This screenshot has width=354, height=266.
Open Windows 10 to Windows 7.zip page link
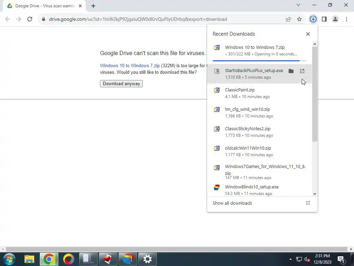coord(130,65)
